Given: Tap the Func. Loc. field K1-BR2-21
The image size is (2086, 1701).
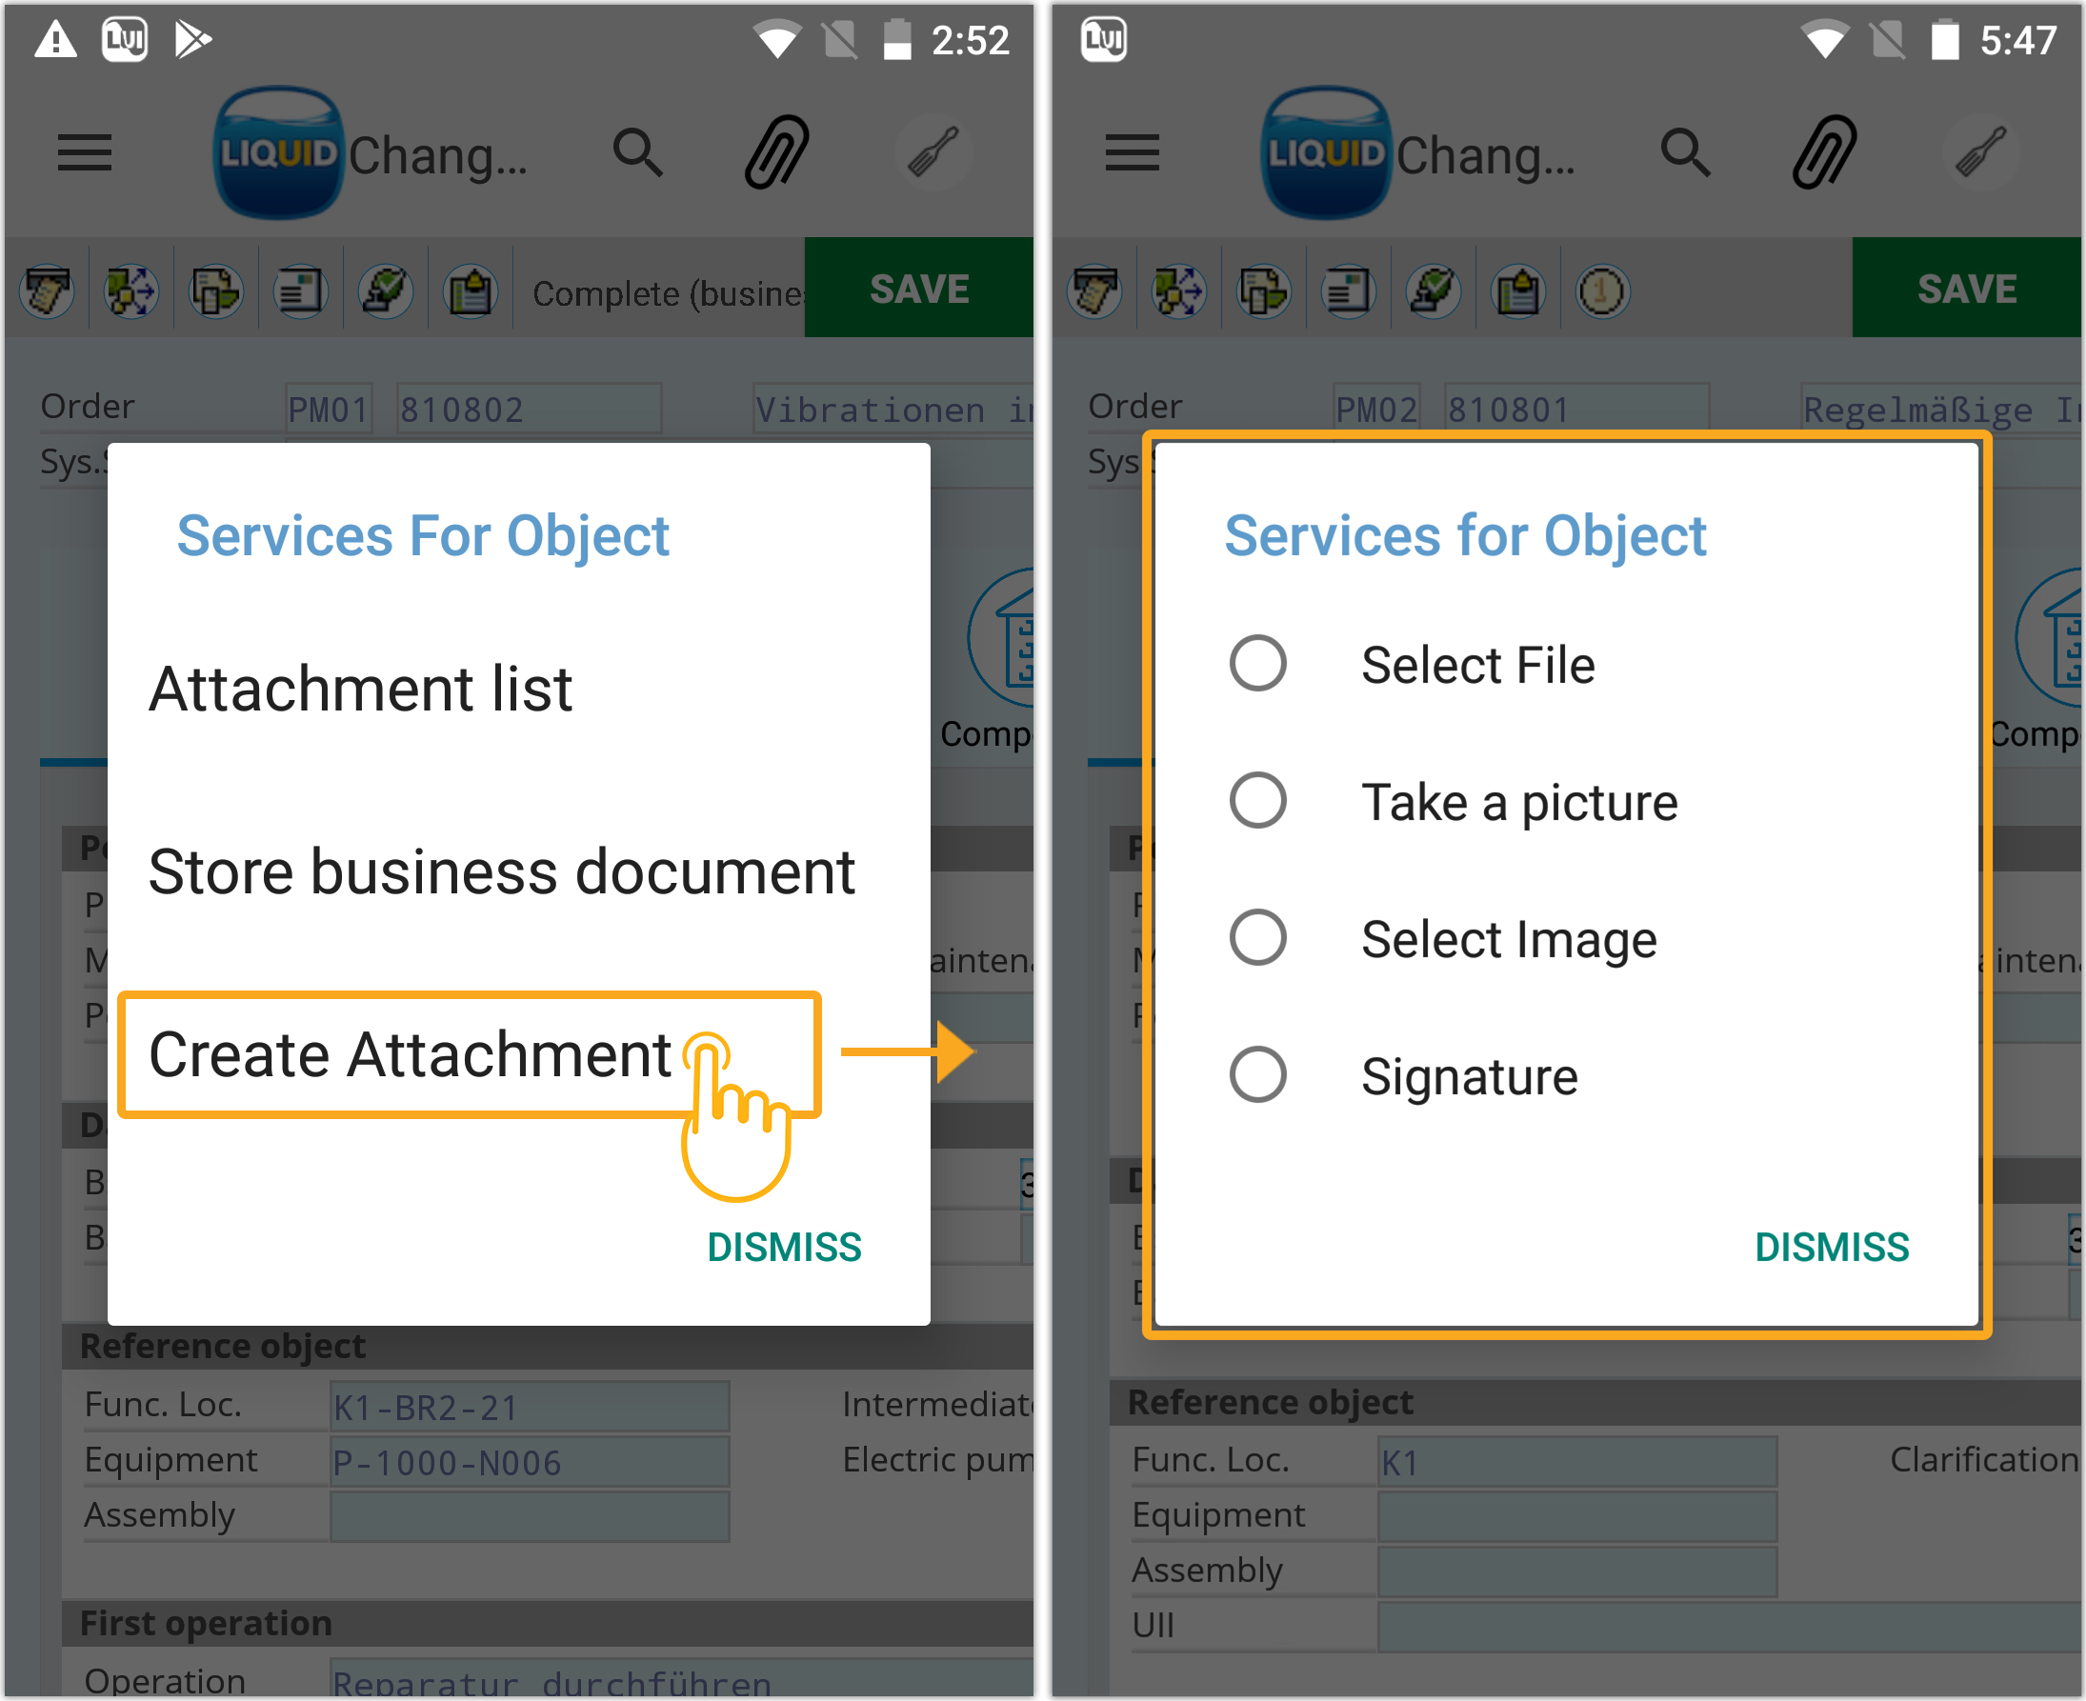Looking at the screenshot, I should (529, 1407).
